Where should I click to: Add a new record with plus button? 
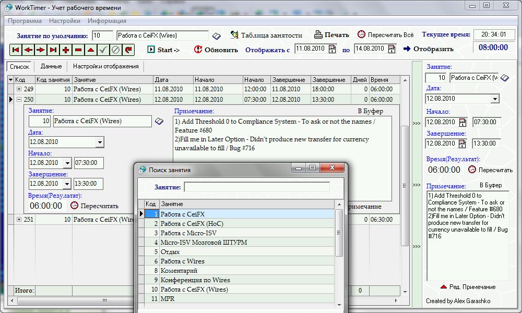click(x=66, y=50)
